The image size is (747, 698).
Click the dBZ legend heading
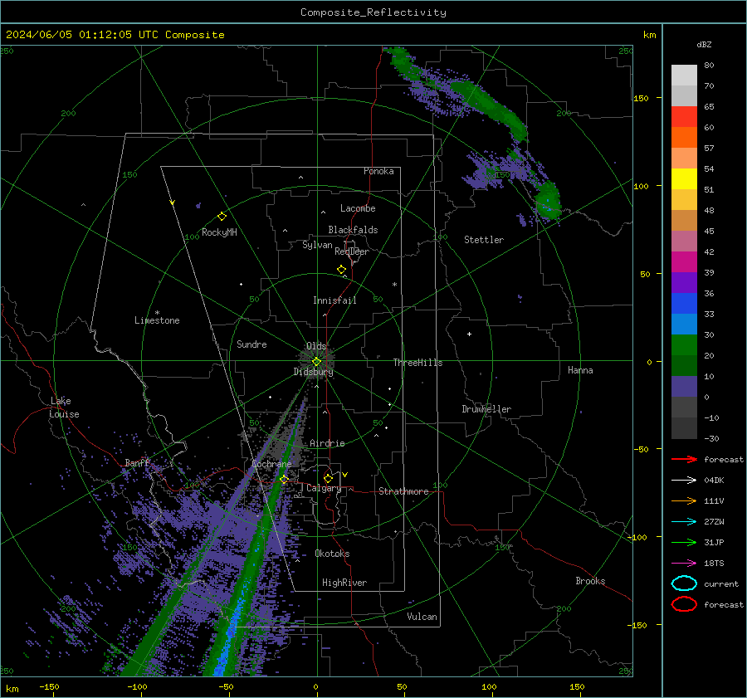[704, 45]
